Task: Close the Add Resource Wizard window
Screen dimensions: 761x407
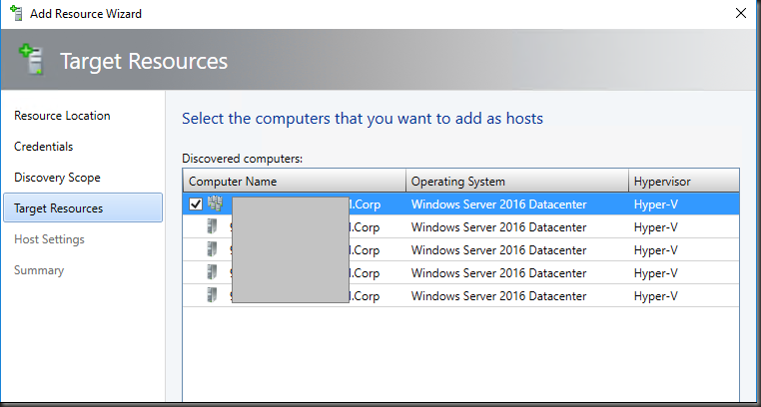Action: pyautogui.click(x=740, y=14)
